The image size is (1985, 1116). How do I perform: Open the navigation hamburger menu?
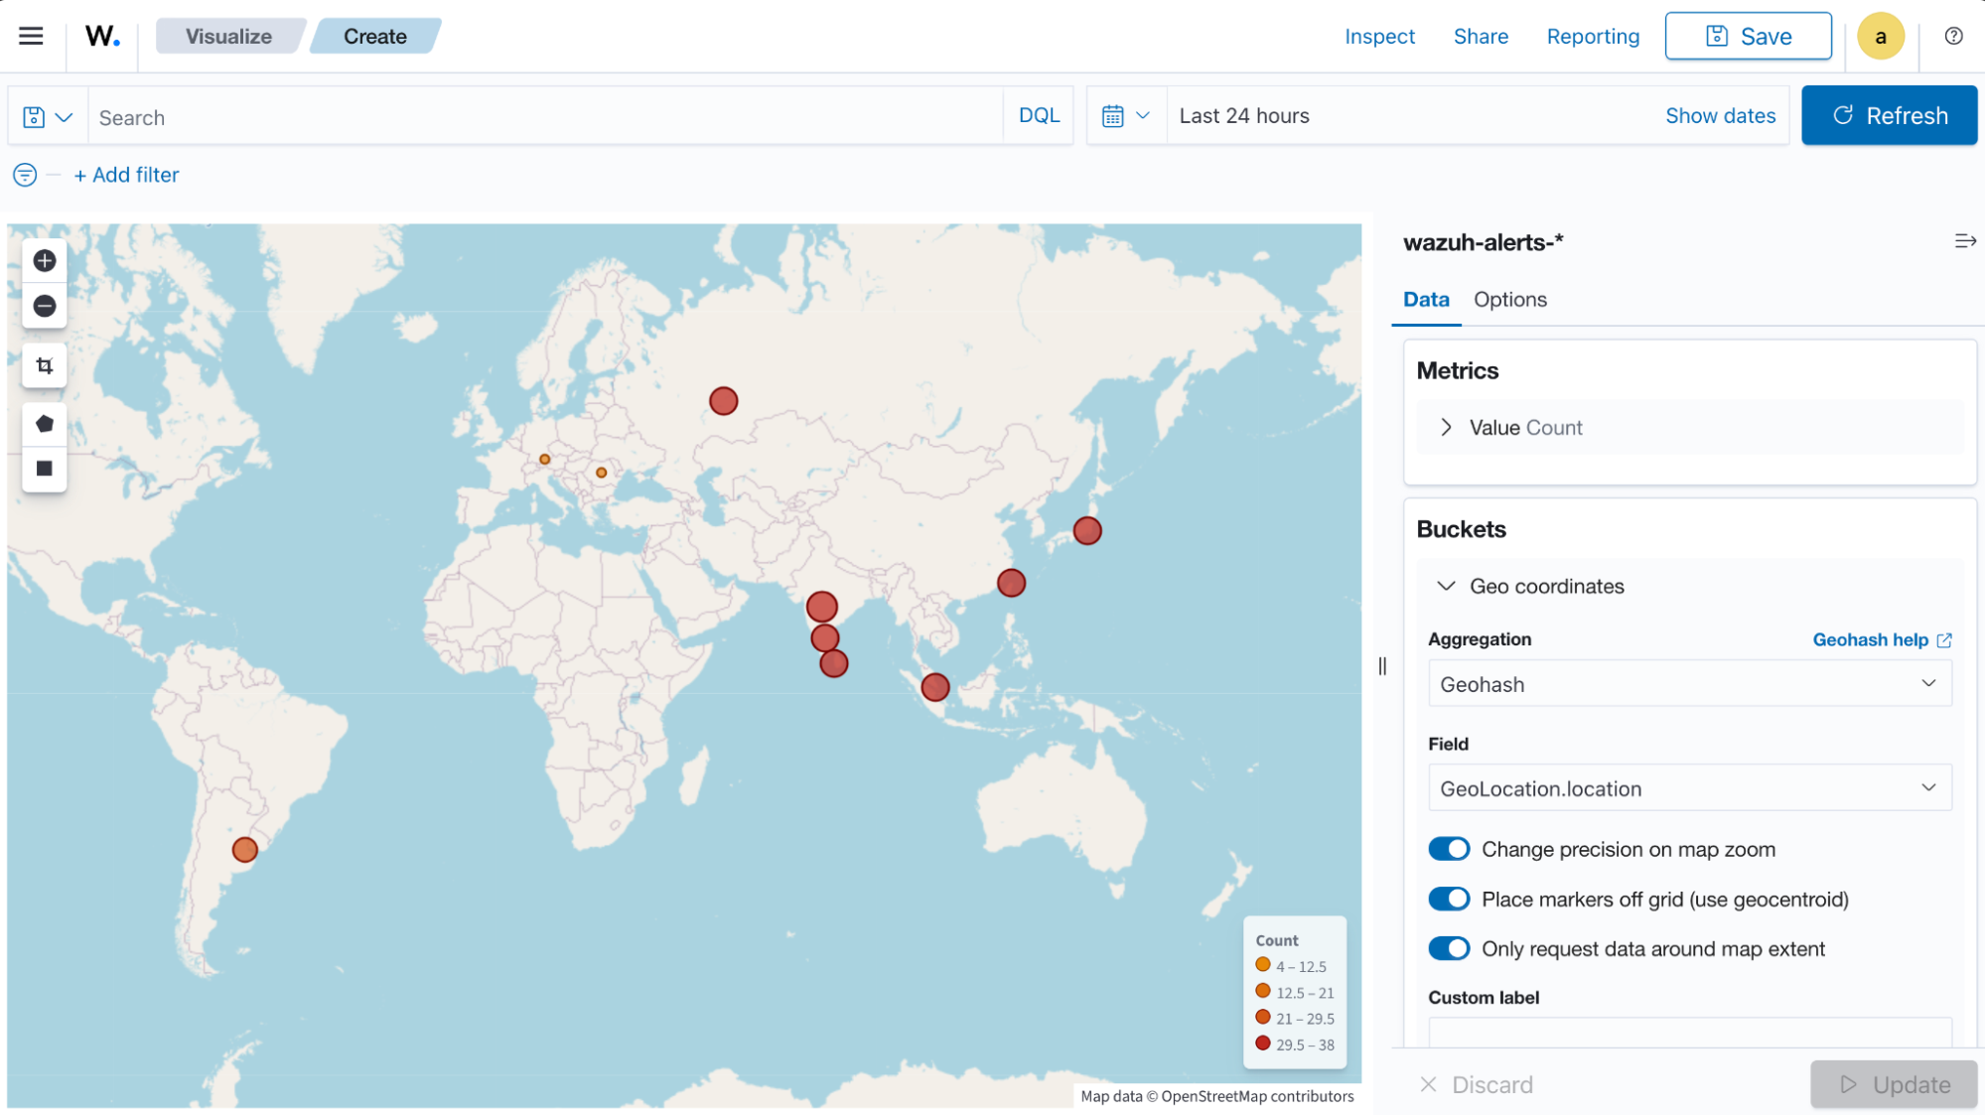click(x=31, y=36)
